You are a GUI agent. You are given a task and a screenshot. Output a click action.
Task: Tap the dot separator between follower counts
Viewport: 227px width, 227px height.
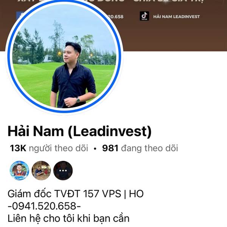click(95, 149)
